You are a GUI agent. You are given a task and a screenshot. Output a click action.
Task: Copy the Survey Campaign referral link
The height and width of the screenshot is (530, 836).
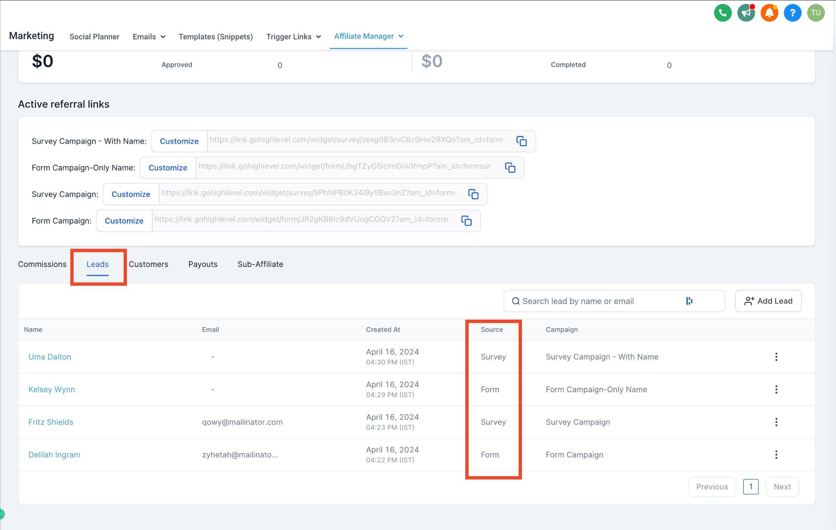473,194
